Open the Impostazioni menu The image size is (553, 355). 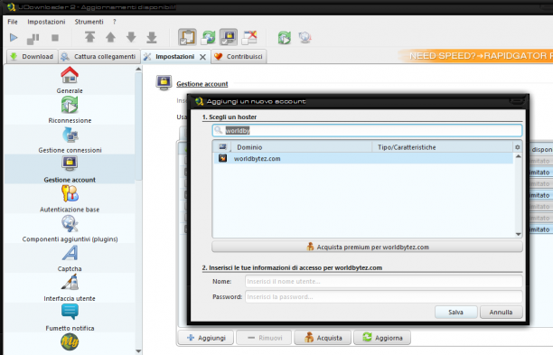point(46,22)
